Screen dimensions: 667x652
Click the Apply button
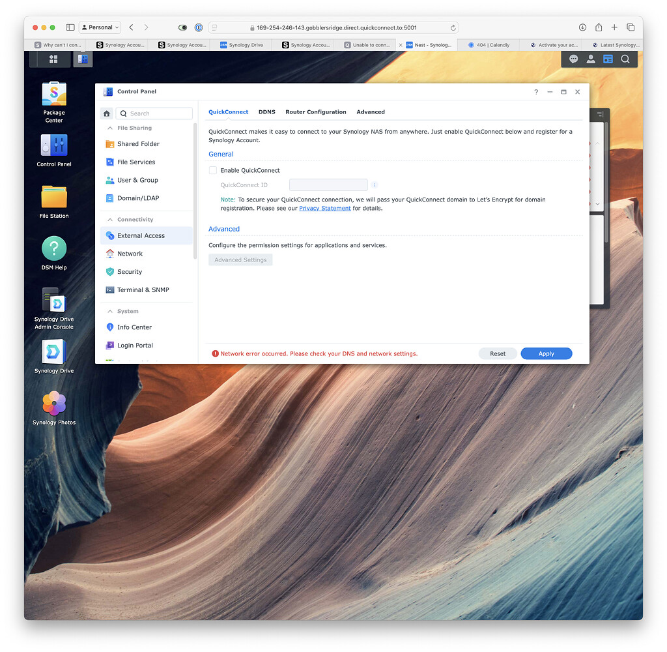[x=546, y=353]
